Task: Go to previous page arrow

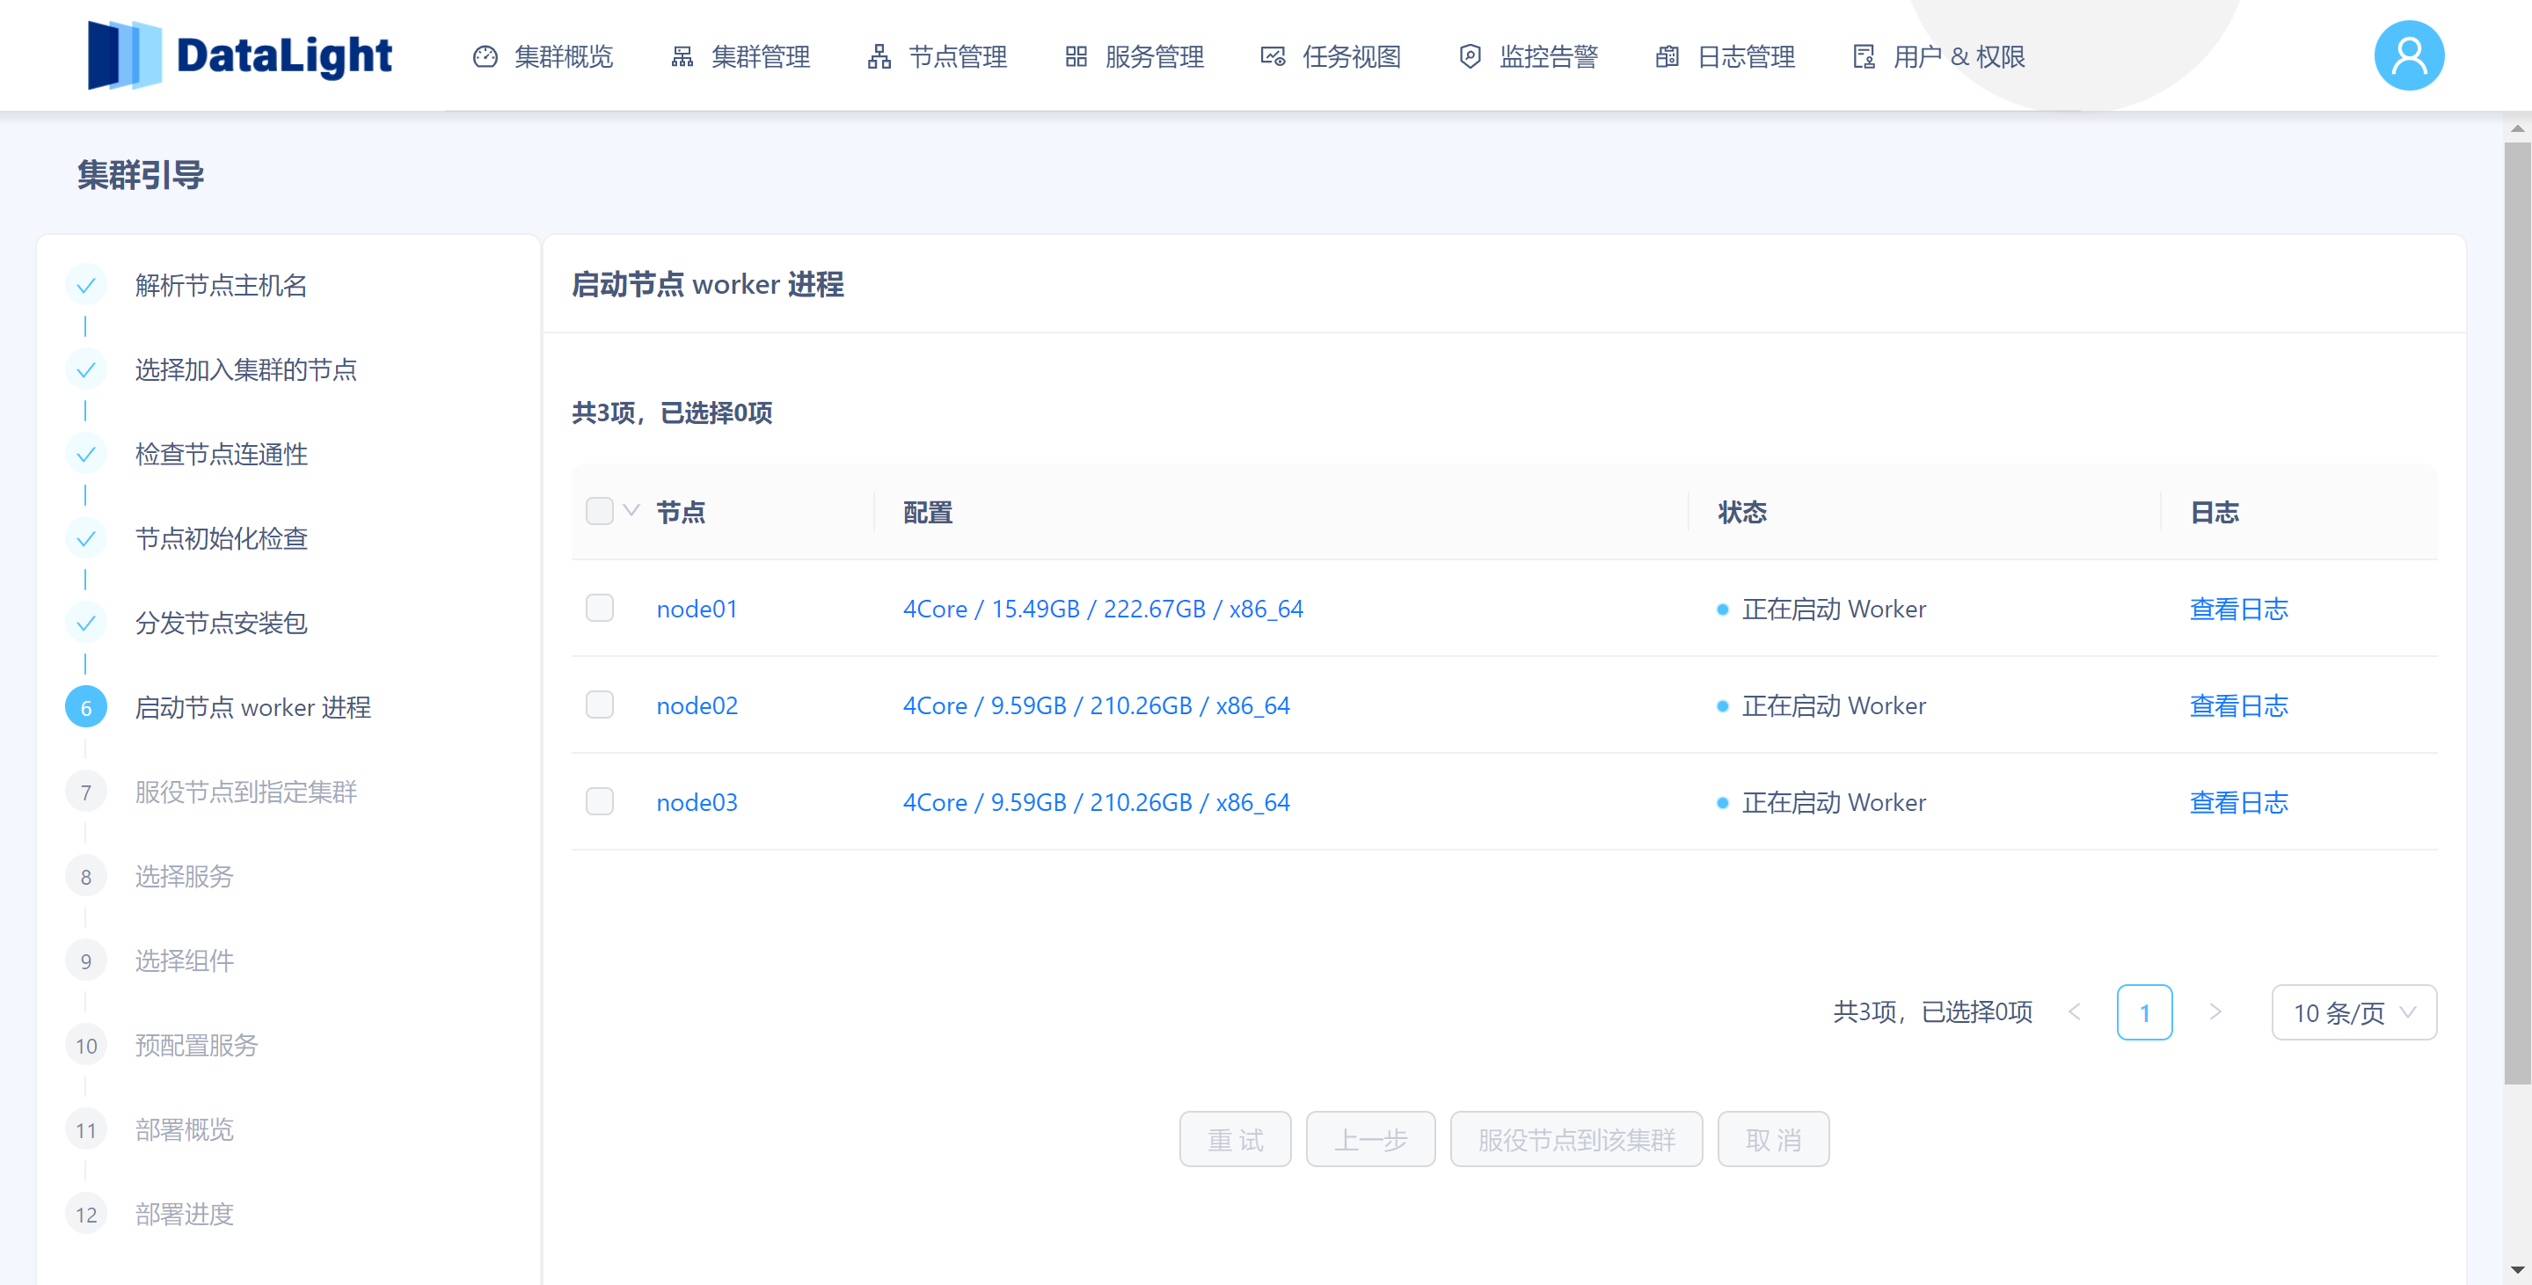Action: [x=2075, y=1011]
